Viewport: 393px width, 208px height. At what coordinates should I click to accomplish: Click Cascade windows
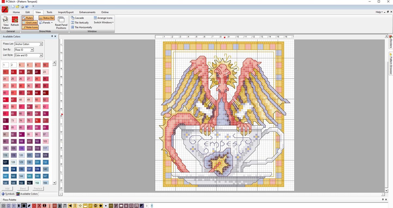pos(77,18)
